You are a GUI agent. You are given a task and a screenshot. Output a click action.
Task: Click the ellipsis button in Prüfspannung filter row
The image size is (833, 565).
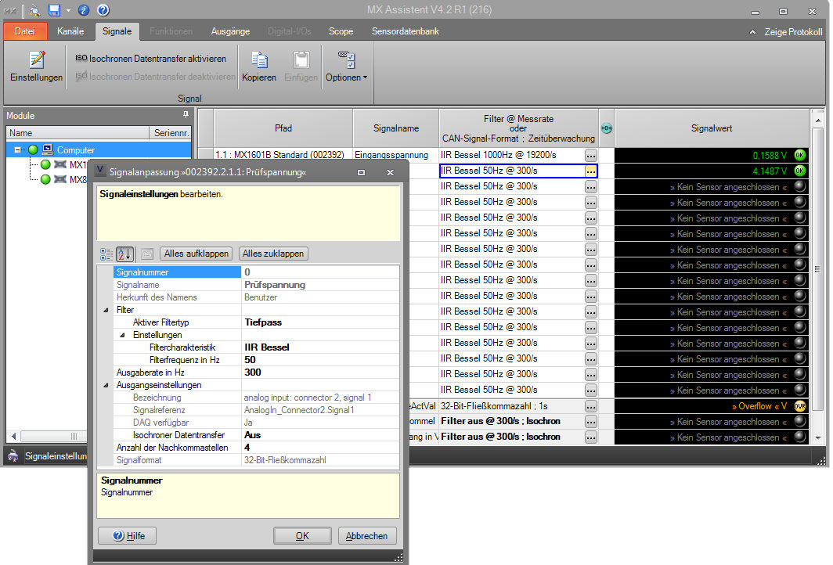point(591,171)
